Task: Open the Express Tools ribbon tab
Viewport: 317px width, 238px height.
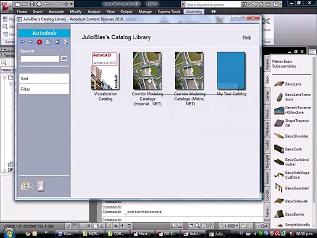Action: tap(169, 12)
